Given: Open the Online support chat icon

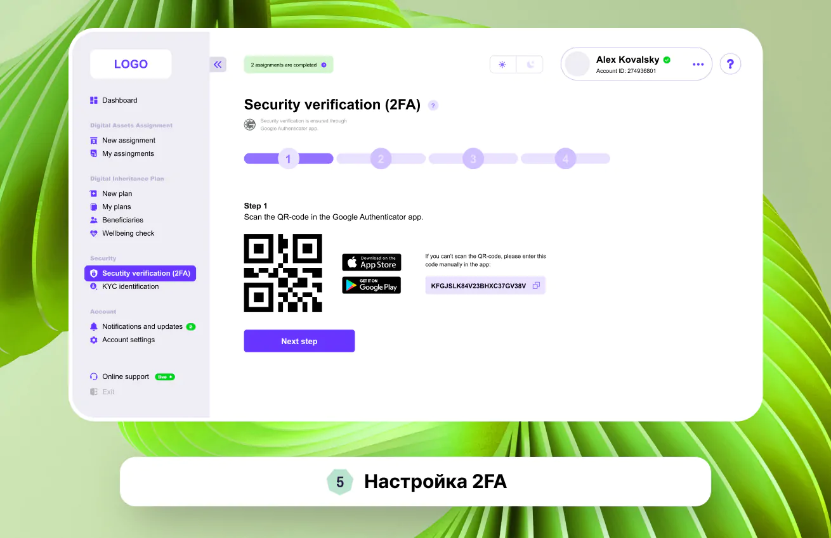Looking at the screenshot, I should (93, 376).
